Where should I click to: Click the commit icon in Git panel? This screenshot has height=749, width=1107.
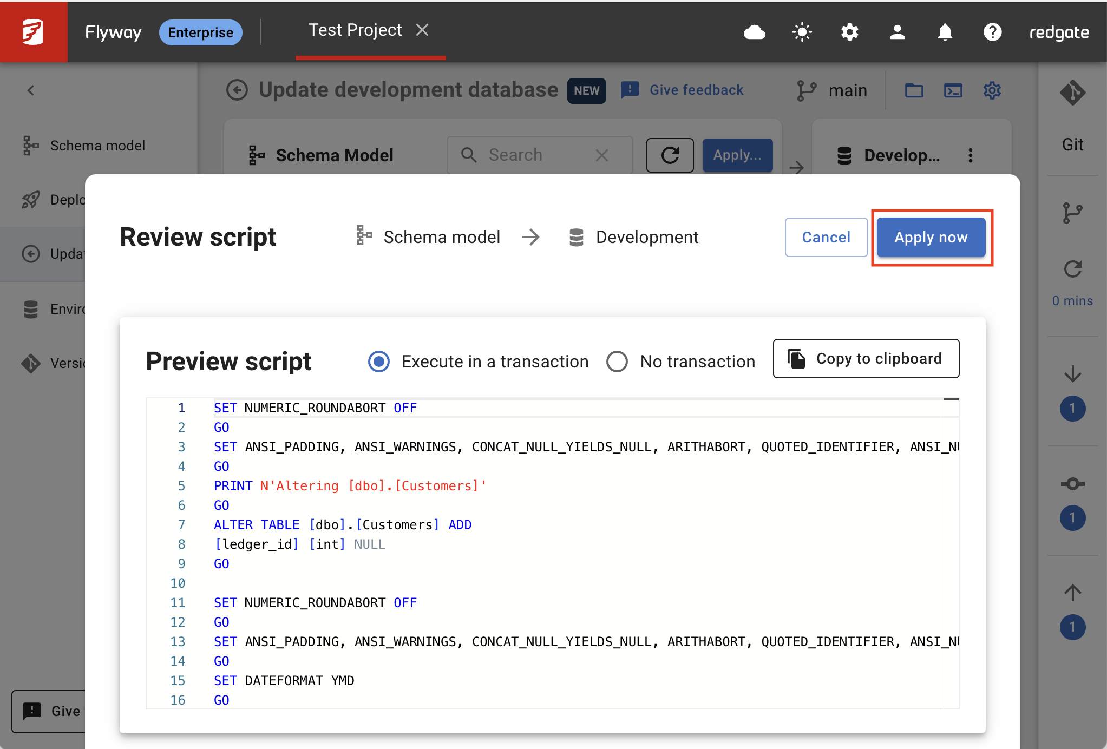click(1072, 483)
